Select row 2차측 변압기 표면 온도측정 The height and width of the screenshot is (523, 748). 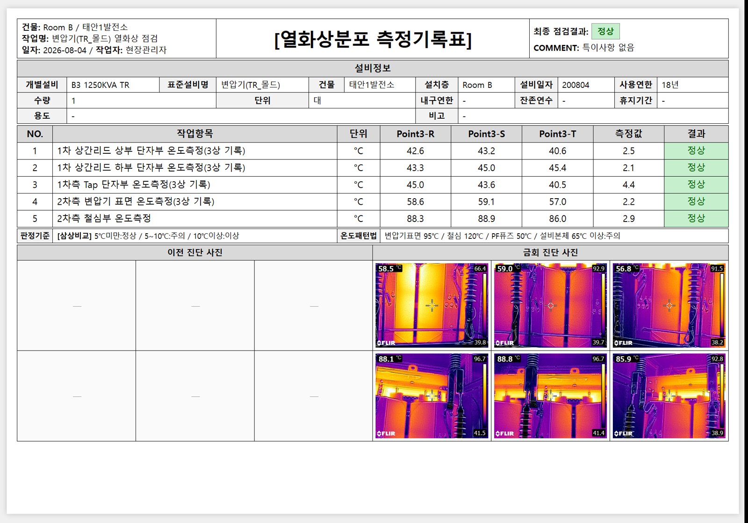(373, 201)
